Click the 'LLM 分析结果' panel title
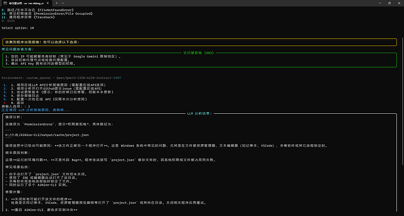404x216 pixels. (200, 113)
